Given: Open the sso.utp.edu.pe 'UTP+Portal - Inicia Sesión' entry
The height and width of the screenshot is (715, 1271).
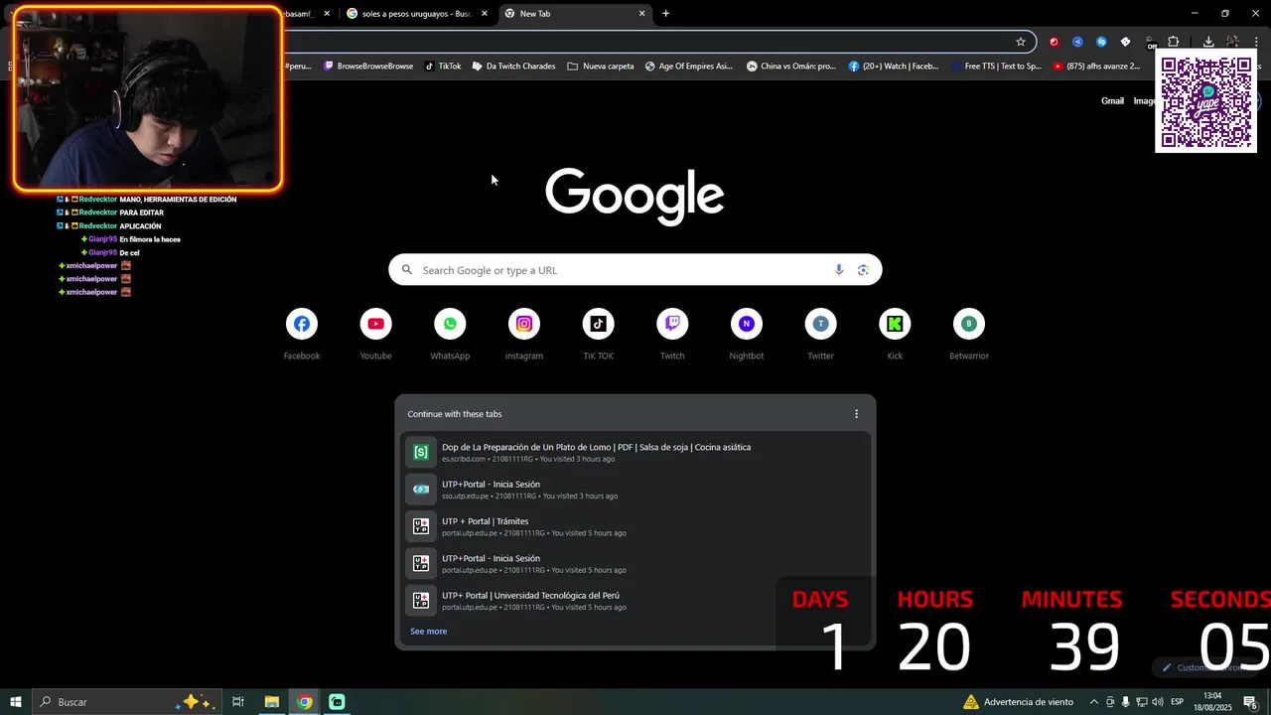Looking at the screenshot, I should 635,490.
